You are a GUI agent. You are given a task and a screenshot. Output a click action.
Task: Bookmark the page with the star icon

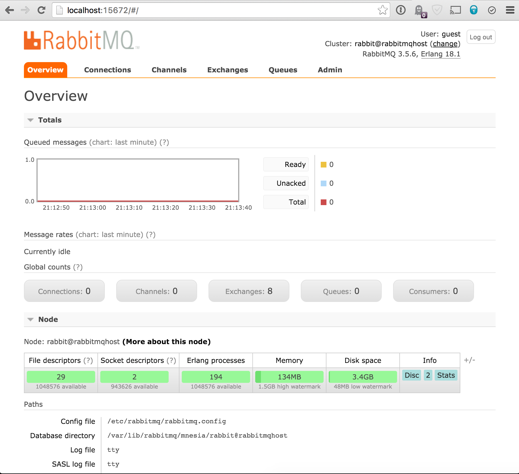coord(383,10)
